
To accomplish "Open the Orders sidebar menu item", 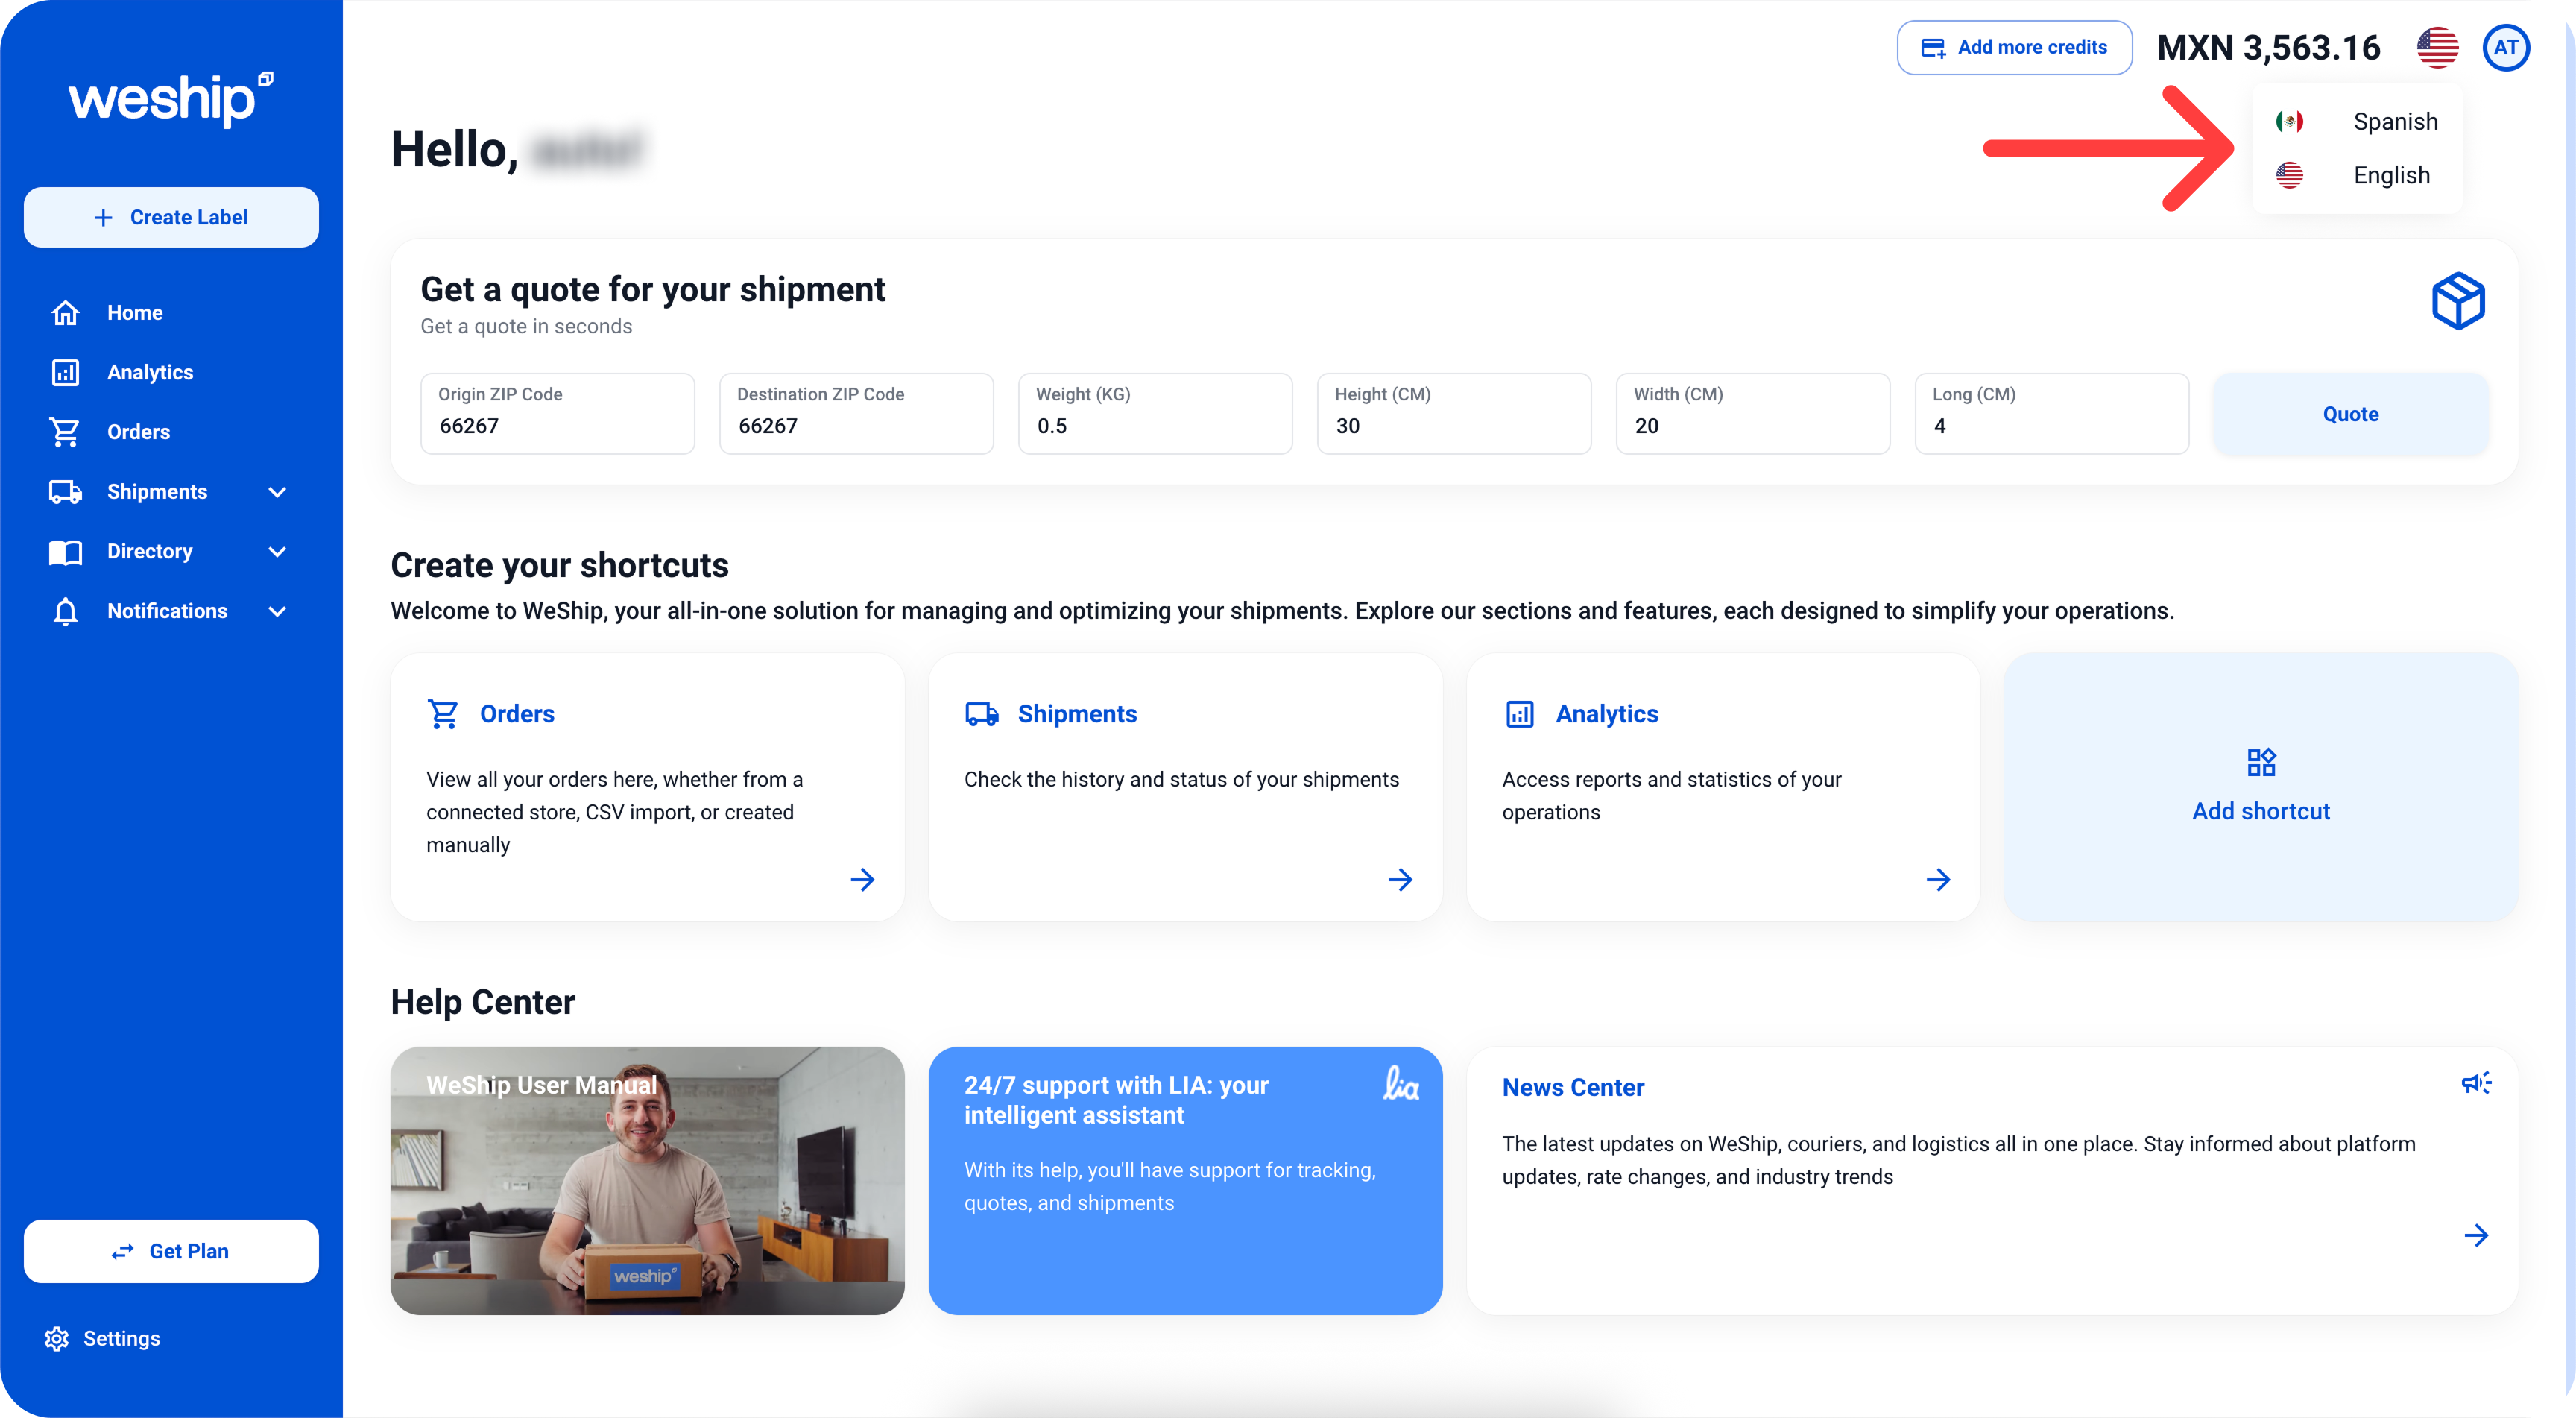I will pos(138,432).
